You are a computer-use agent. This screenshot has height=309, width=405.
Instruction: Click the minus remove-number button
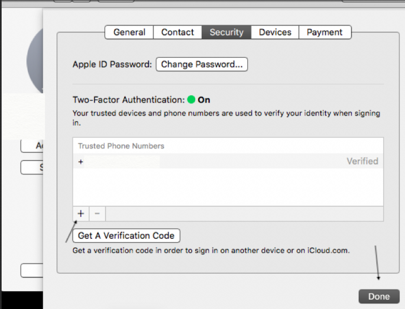click(97, 214)
